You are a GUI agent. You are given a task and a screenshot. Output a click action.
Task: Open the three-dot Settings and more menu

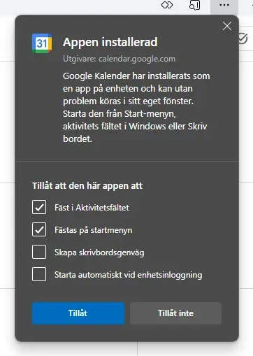pos(224,5)
